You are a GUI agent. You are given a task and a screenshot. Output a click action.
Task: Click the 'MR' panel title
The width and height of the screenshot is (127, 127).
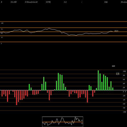coord(113,66)
